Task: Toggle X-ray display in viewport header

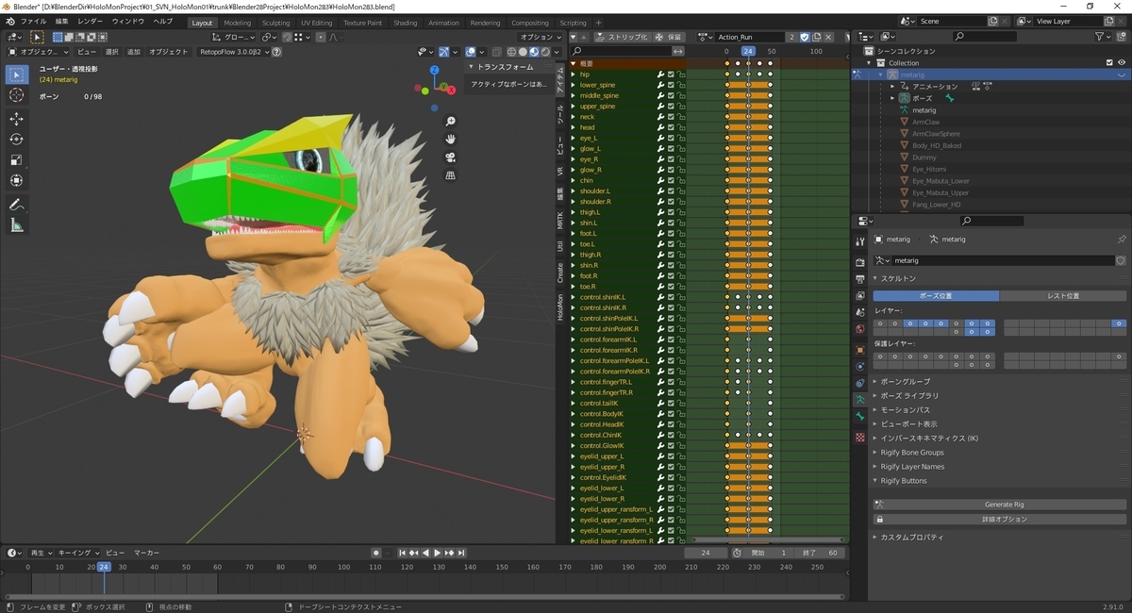Action: point(495,52)
